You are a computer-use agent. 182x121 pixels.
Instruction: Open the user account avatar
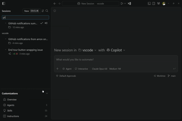[164, 4]
